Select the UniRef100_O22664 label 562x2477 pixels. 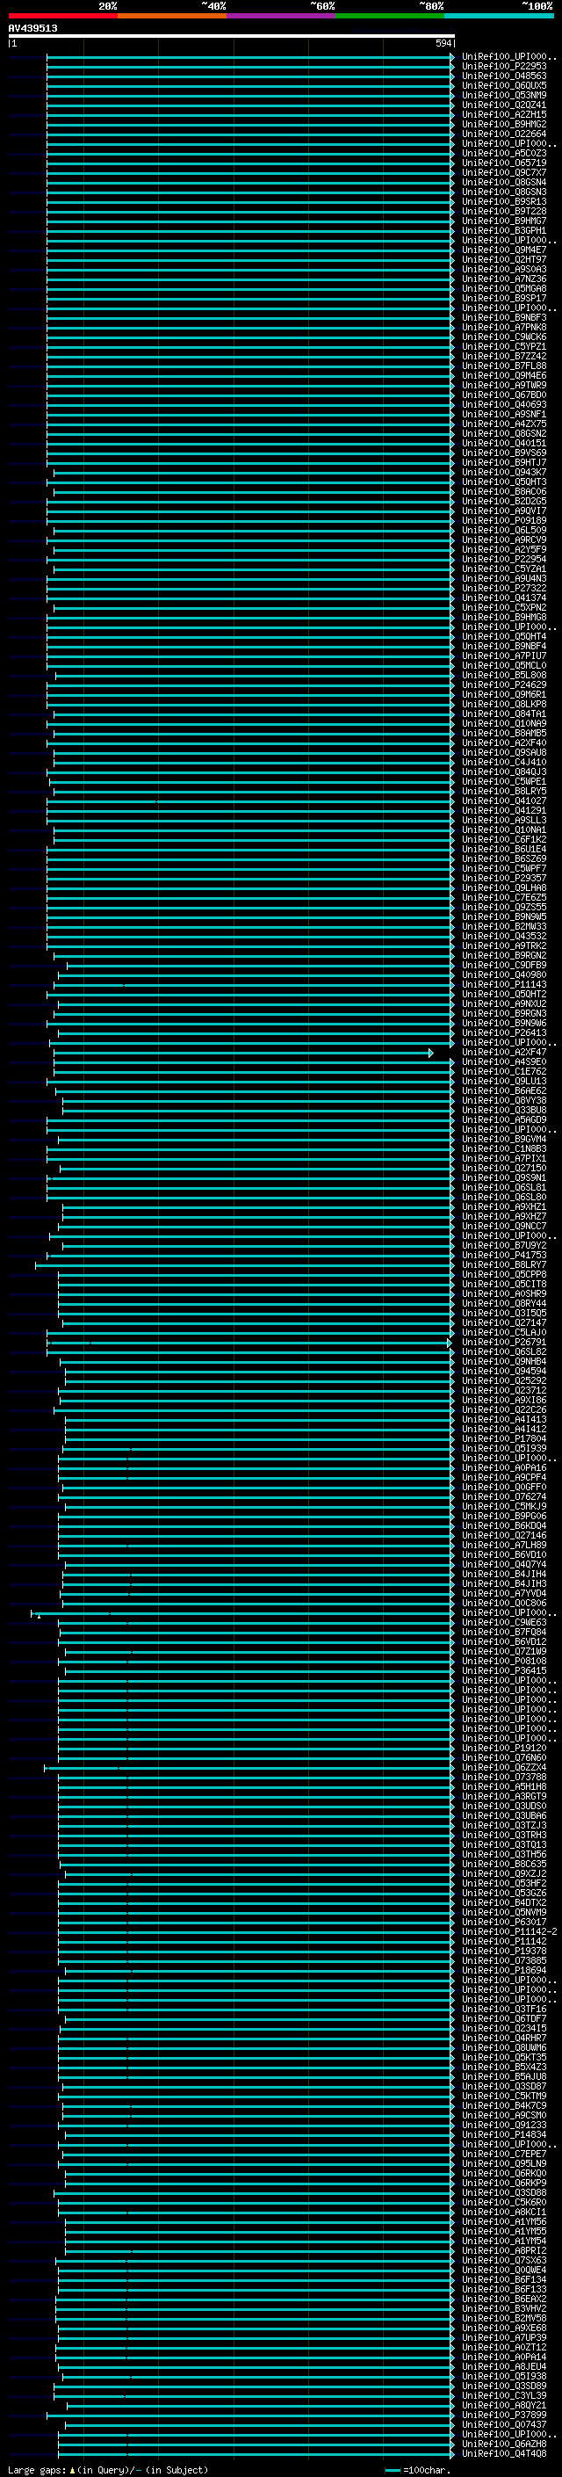(x=504, y=134)
